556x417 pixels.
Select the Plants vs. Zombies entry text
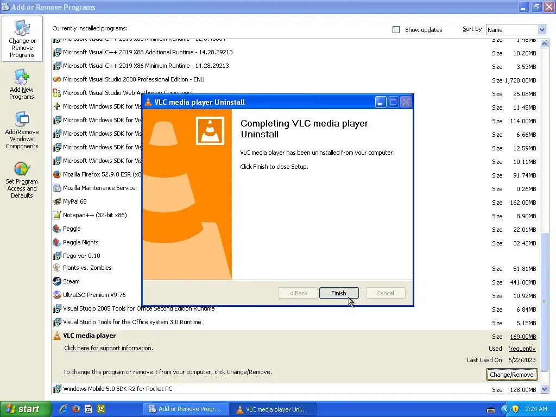pyautogui.click(x=87, y=268)
